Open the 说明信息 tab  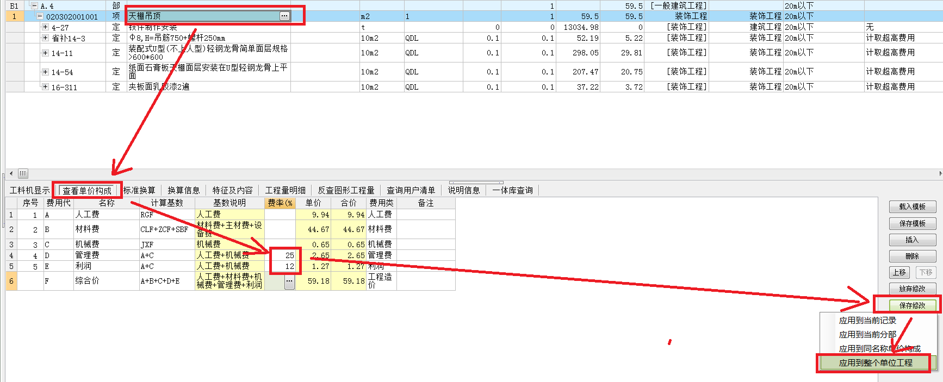click(x=464, y=190)
